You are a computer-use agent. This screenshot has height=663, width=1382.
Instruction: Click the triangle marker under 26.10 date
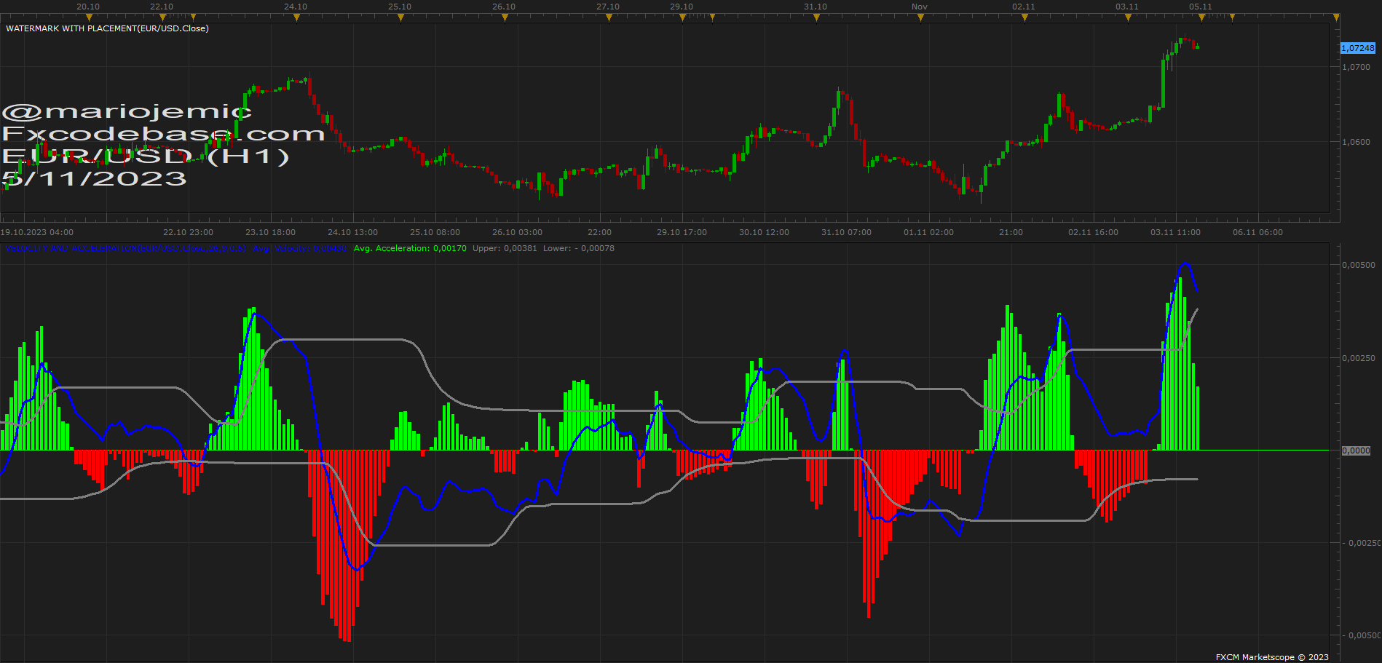click(505, 17)
